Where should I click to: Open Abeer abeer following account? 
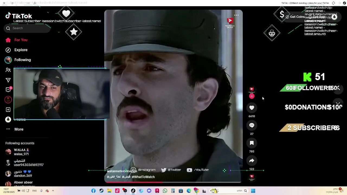pos(20,184)
